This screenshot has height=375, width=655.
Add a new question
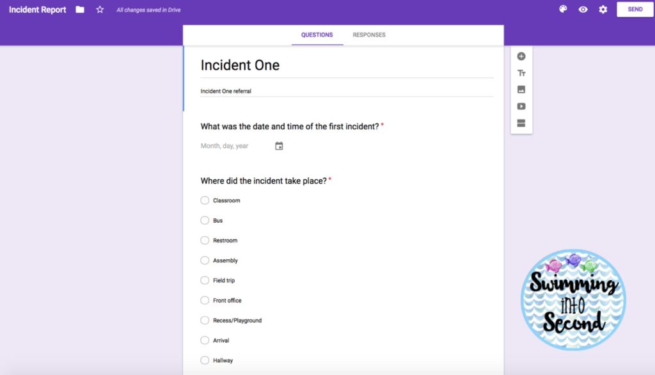point(521,56)
